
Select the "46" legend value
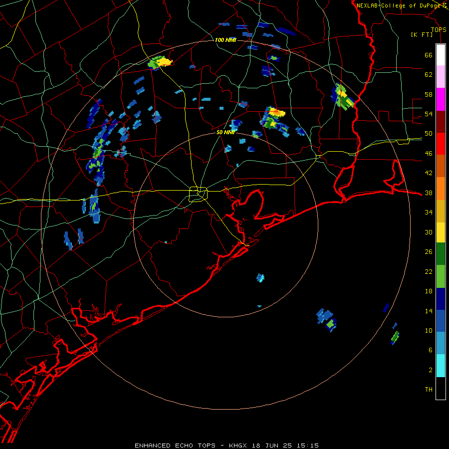[429, 154]
